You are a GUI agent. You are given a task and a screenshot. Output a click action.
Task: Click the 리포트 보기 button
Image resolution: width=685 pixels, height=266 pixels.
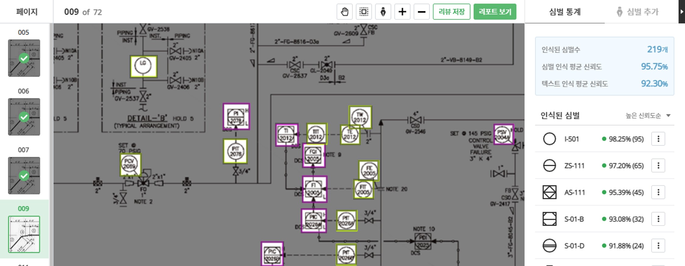click(x=495, y=12)
